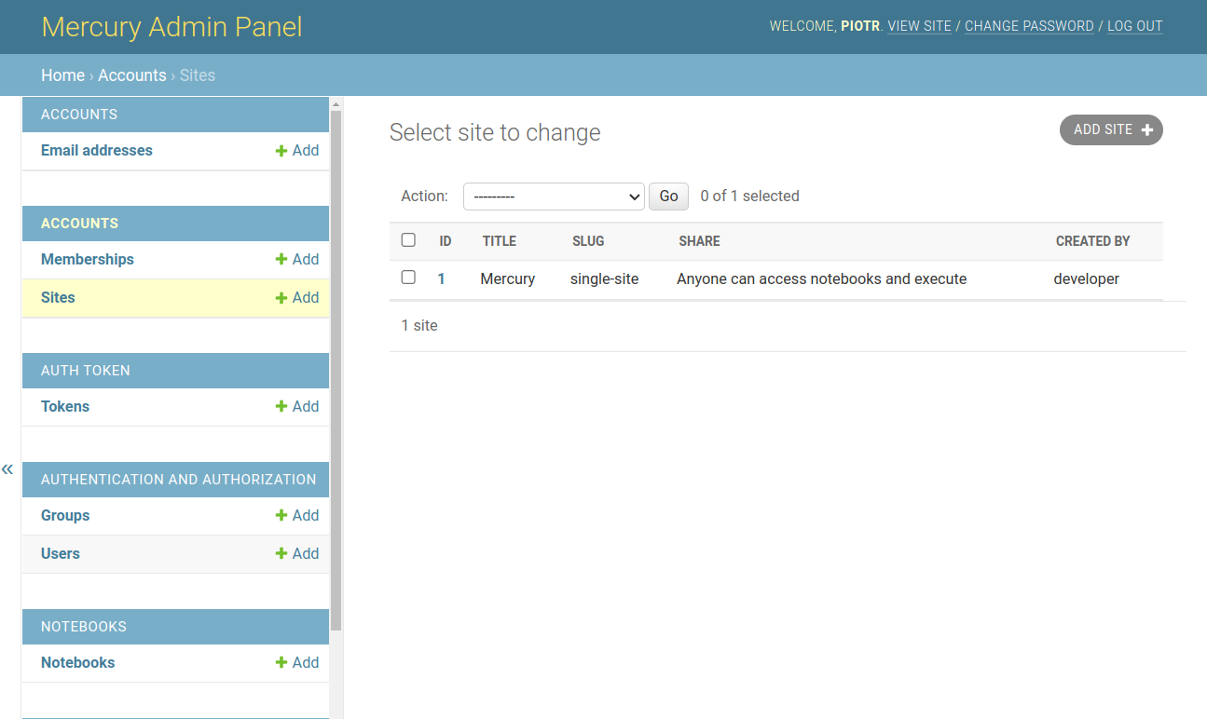Click Go to run the selected action
Image resolution: width=1207 pixels, height=719 pixels.
click(668, 197)
